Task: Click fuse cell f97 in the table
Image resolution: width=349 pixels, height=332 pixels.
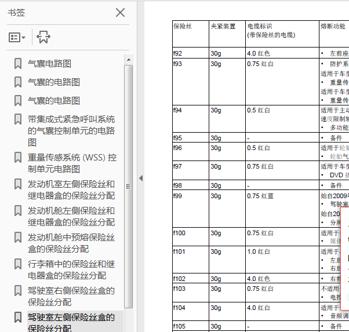Action: pyautogui.click(x=191, y=170)
